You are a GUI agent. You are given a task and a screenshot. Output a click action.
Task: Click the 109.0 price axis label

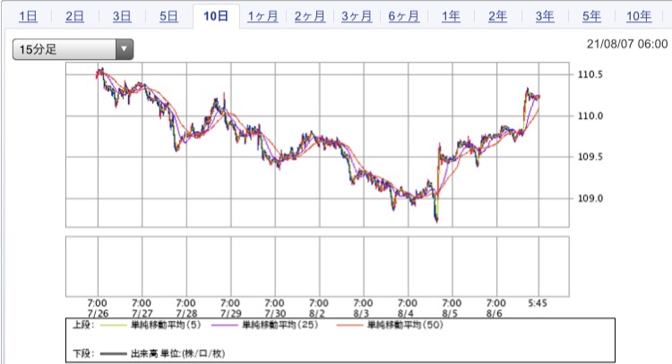click(590, 199)
